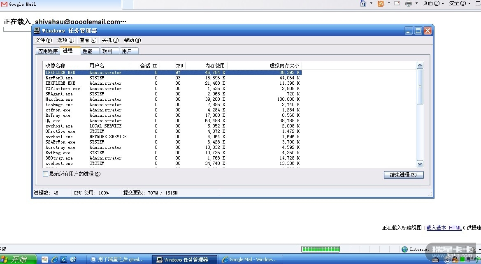Click the Gmail loading progress bar under 正在载入
The width and height of the screenshot is (481, 264).
click(x=17, y=30)
